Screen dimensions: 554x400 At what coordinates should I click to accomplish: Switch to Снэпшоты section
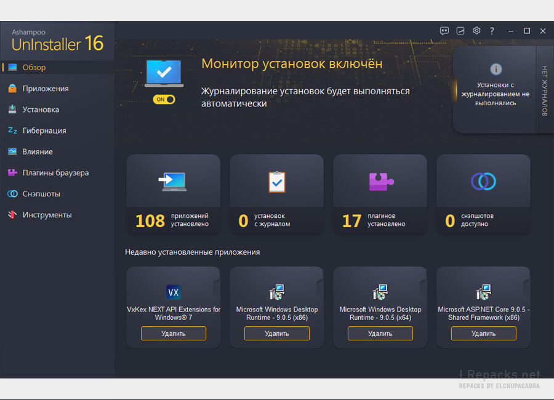point(41,194)
